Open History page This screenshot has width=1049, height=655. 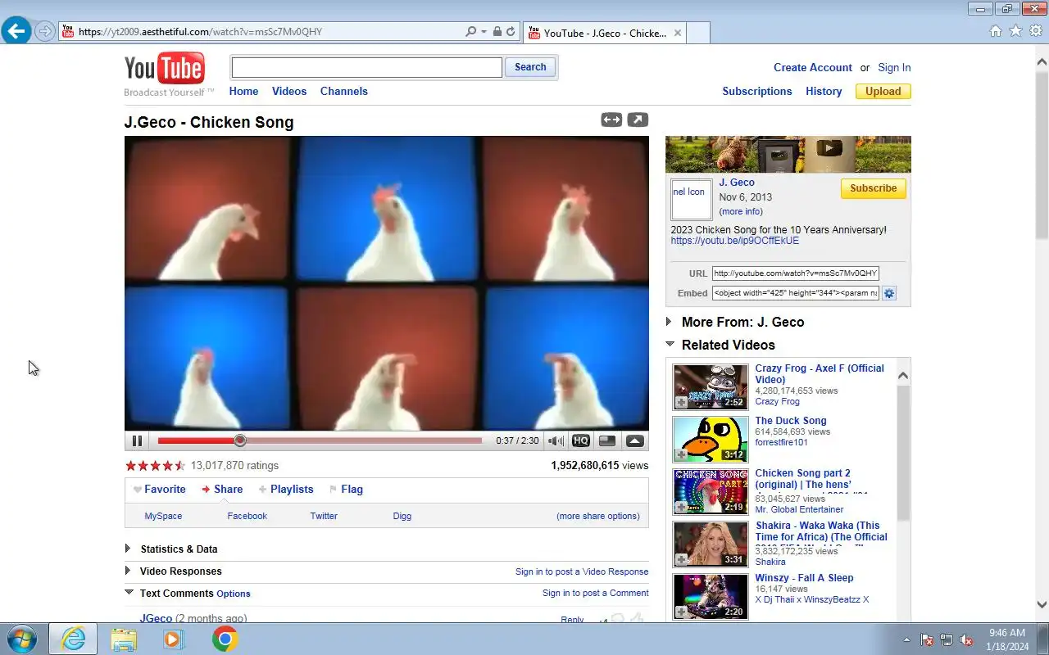824,91
